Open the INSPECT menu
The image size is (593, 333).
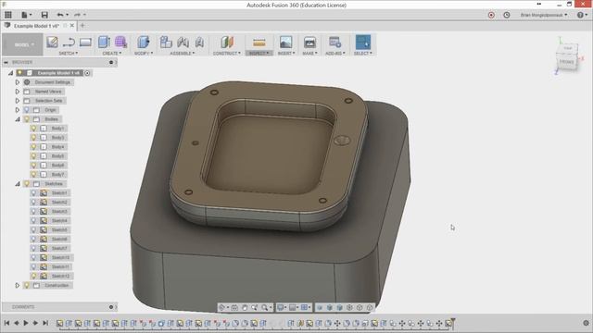click(259, 54)
